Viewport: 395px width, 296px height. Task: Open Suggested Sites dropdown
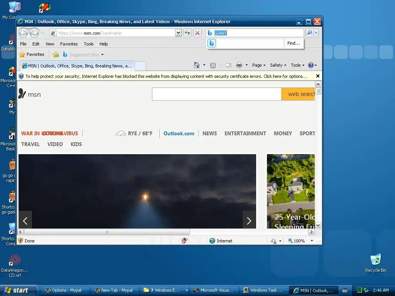pyautogui.click(x=83, y=54)
